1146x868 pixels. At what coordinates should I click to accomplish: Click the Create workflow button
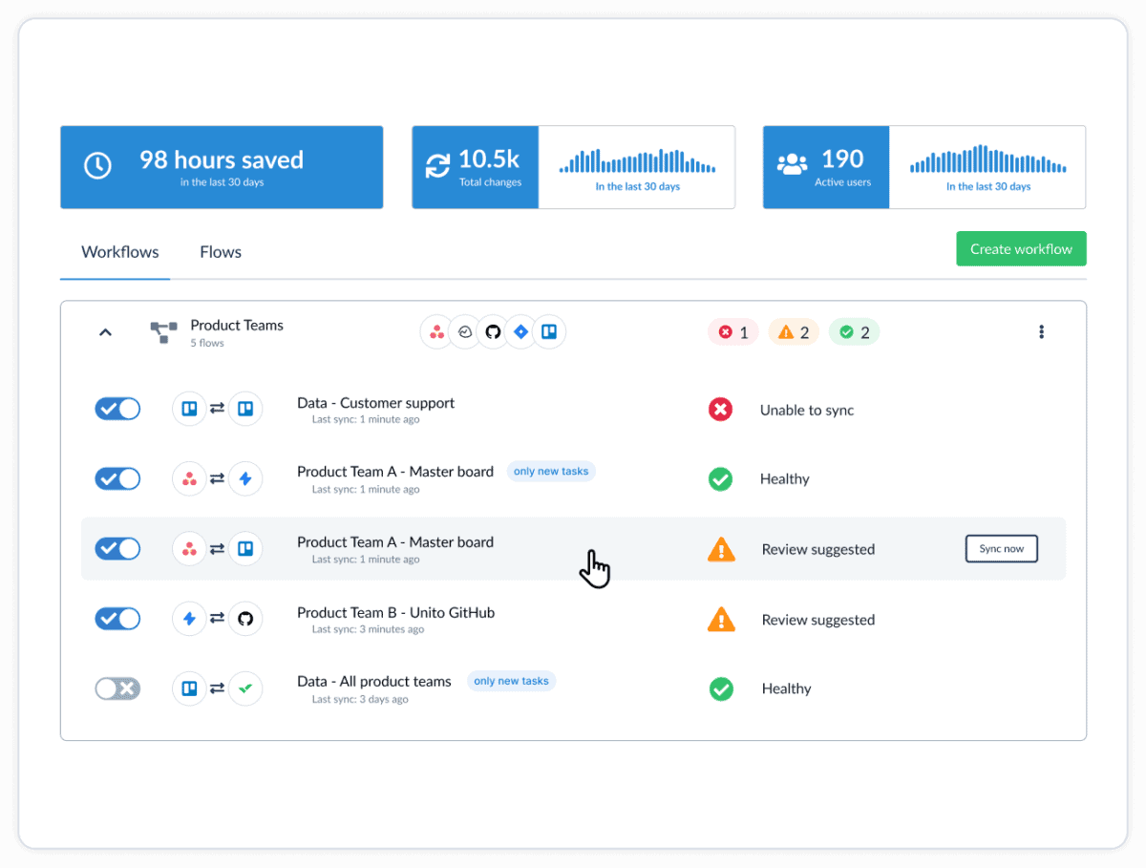click(x=1021, y=248)
